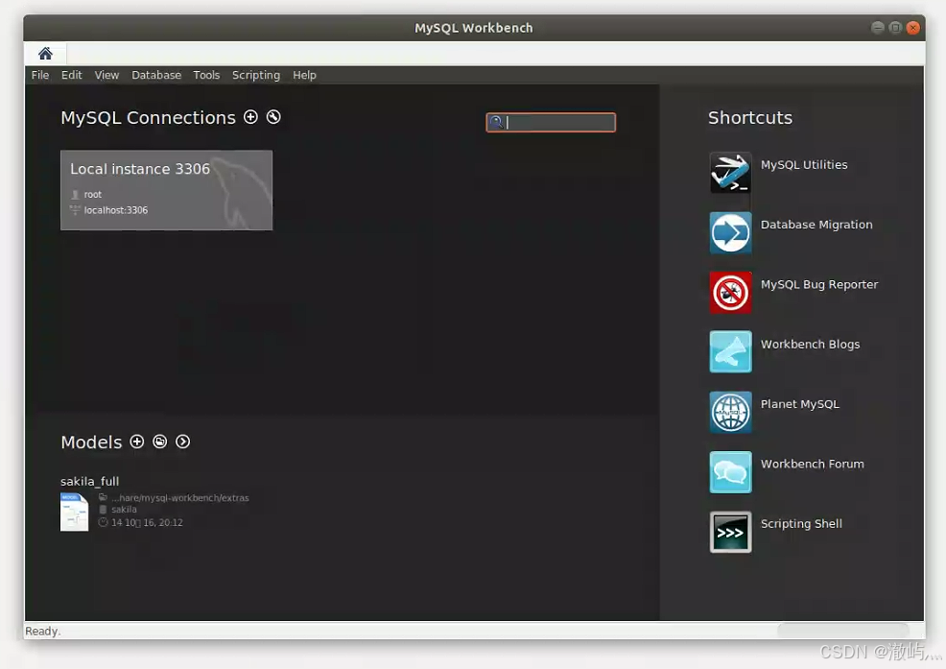
Task: Click the model date 14 10 16, 20:12
Action: tap(147, 523)
